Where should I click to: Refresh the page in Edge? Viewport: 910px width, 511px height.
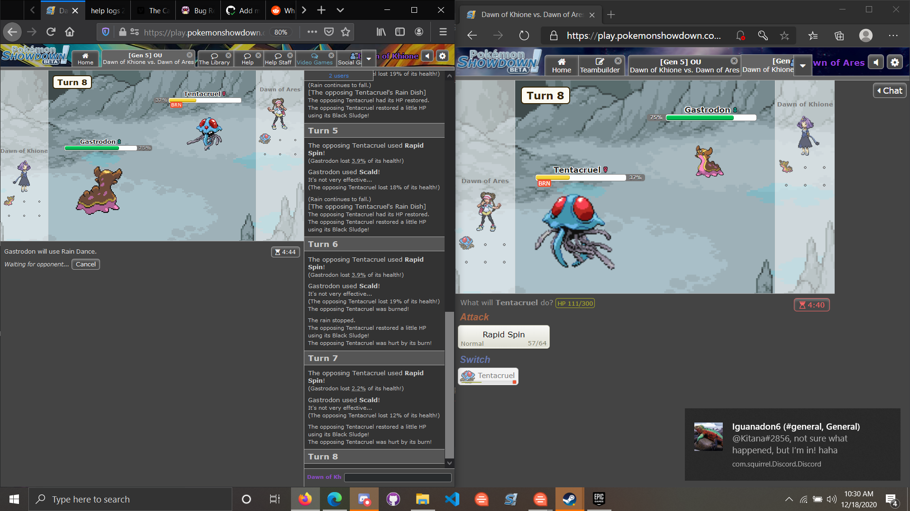pyautogui.click(x=524, y=35)
